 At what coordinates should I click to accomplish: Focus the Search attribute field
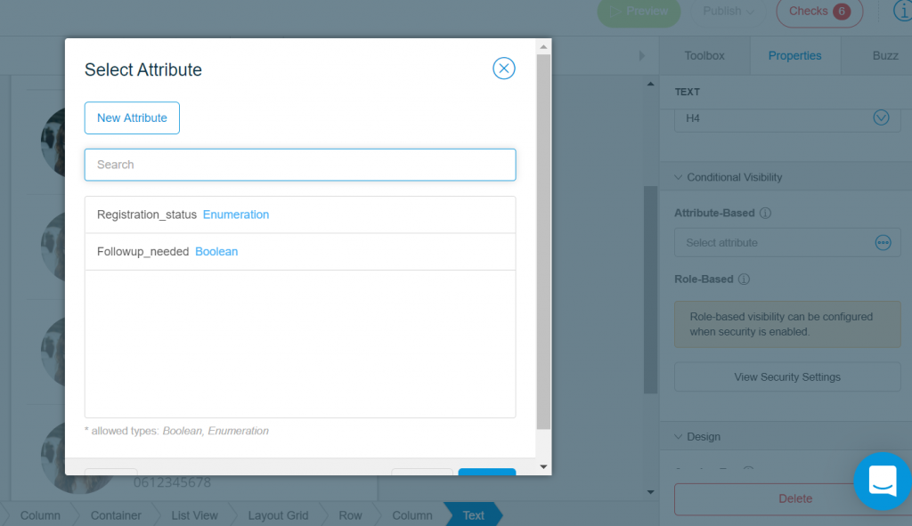(x=300, y=165)
